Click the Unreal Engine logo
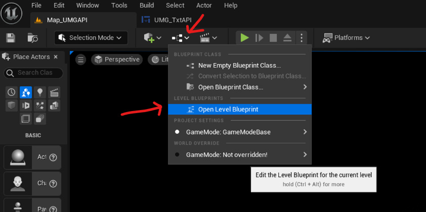This screenshot has width=426, height=212. tap(12, 13)
